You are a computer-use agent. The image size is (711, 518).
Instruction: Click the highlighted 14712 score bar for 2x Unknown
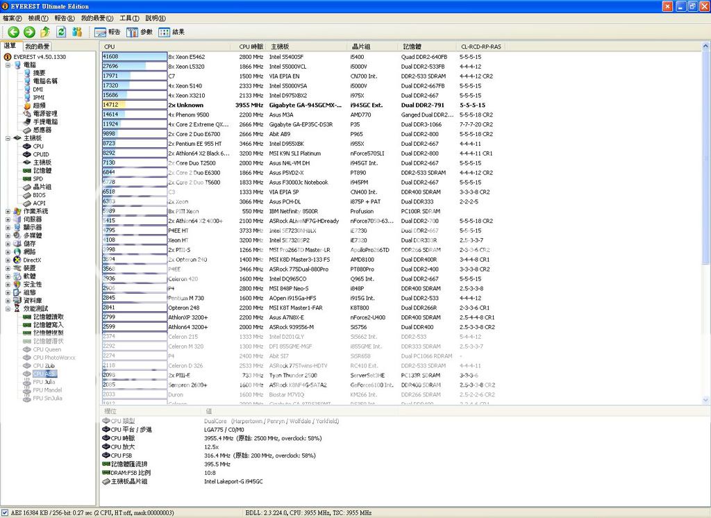pyautogui.click(x=134, y=105)
